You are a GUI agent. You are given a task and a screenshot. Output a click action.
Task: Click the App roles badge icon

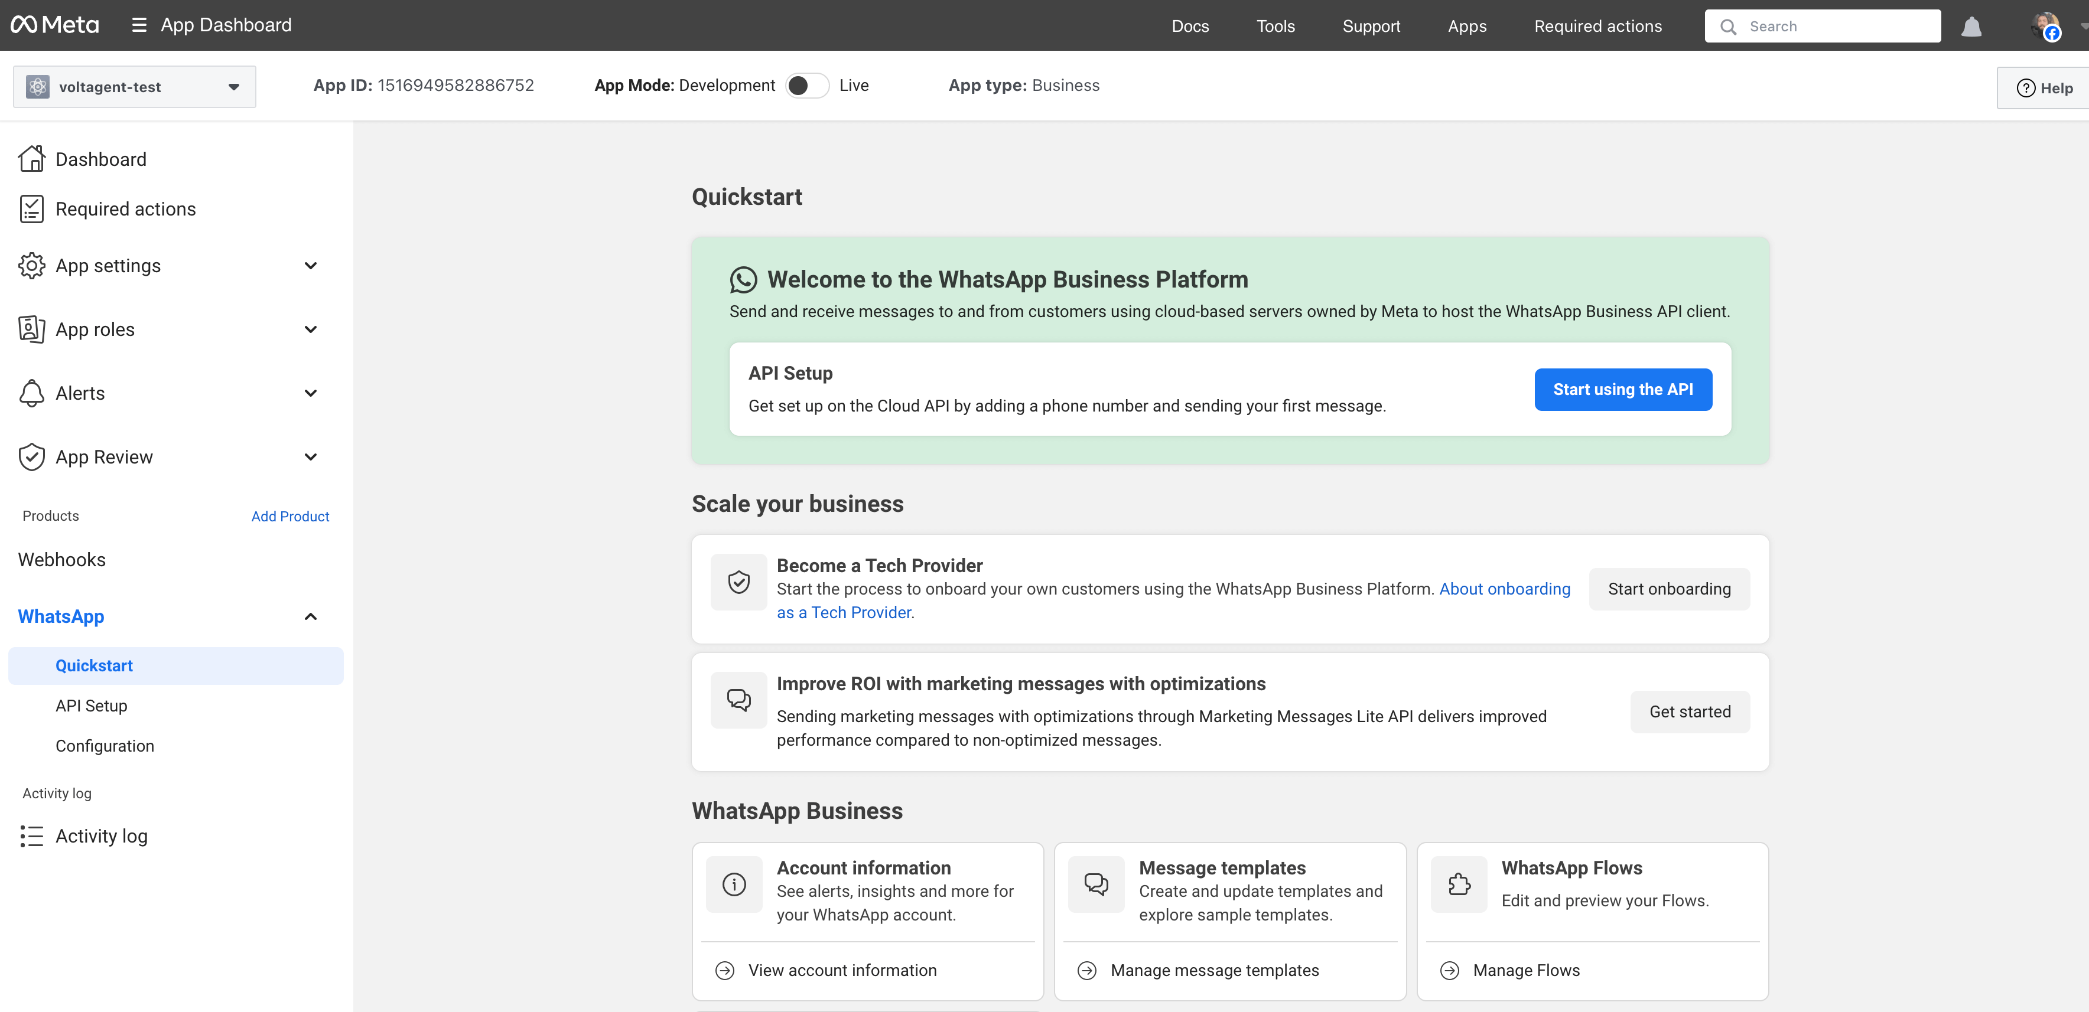tap(32, 329)
